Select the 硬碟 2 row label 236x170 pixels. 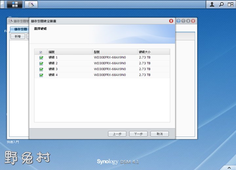click(x=53, y=63)
